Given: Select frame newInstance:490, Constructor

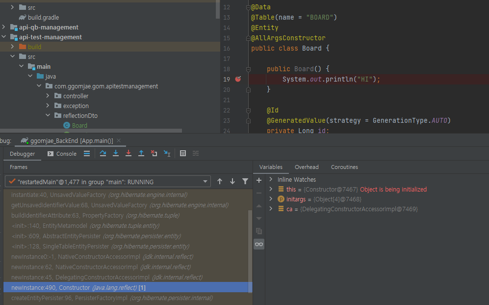Looking at the screenshot, I should pos(128,287).
